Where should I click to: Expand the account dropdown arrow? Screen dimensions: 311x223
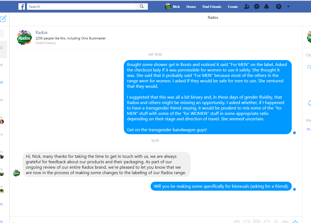point(288,7)
